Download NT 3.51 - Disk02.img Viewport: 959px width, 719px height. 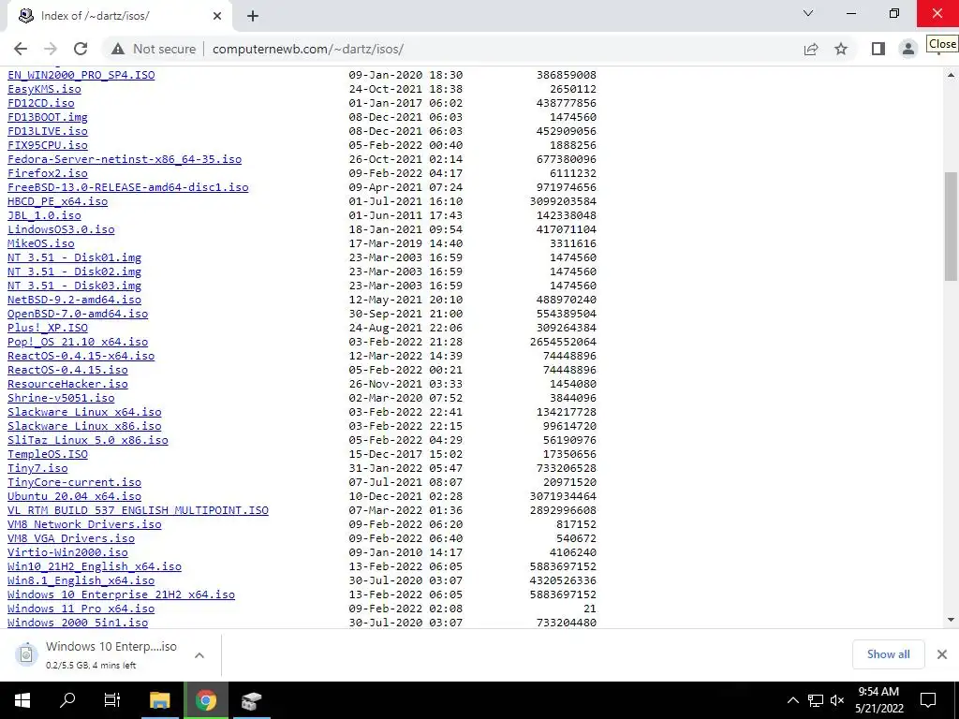[x=74, y=271]
